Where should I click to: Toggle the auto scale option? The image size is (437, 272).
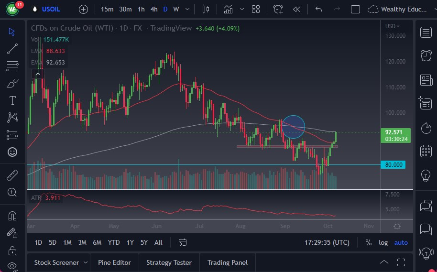pos(401,242)
